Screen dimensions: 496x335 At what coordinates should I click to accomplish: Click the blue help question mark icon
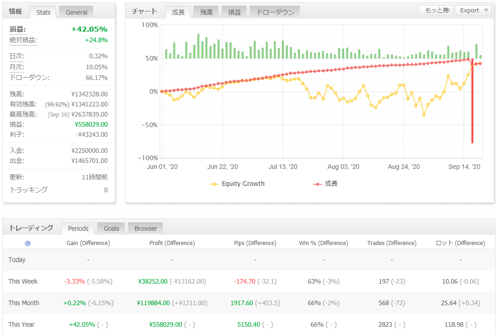pyautogui.click(x=28, y=243)
